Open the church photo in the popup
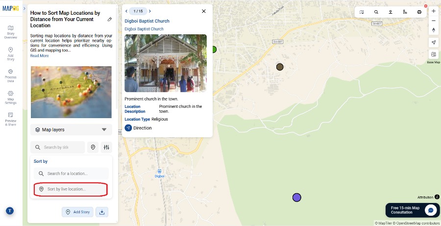This screenshot has height=226, width=441. (166, 63)
